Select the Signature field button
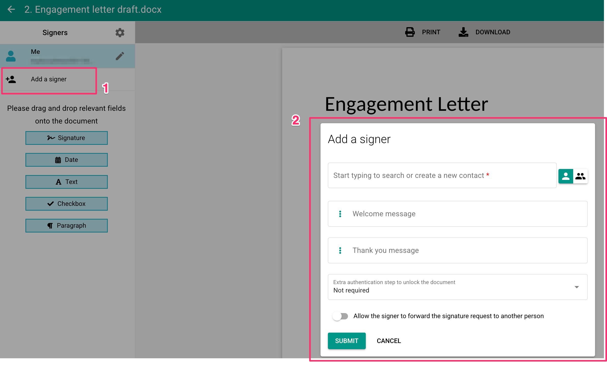 (x=66, y=138)
